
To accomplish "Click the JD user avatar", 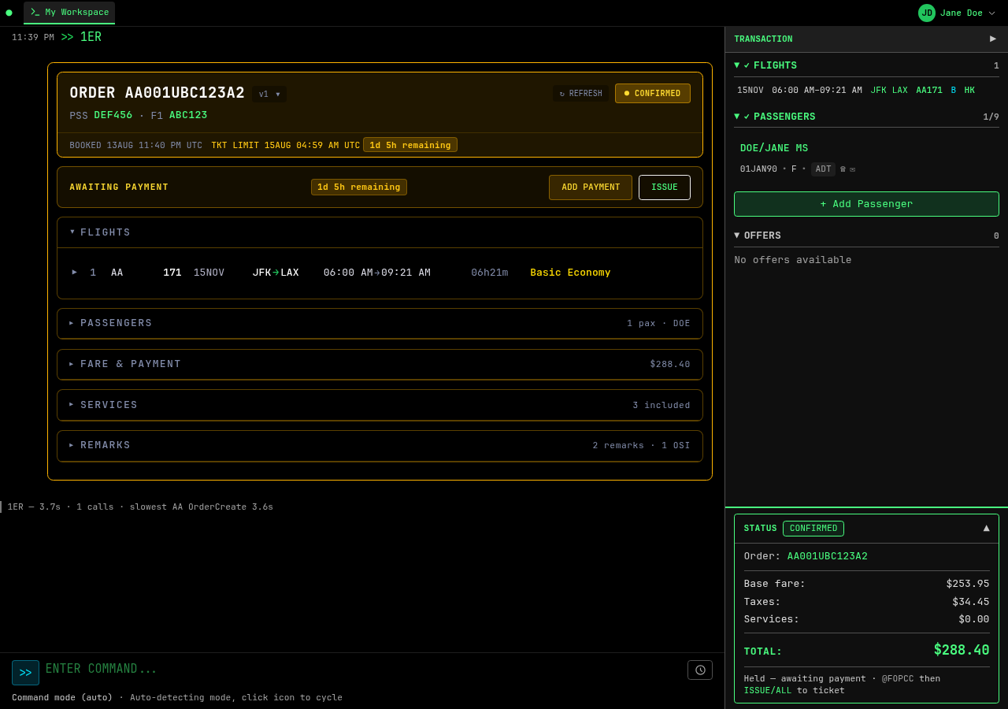I will click(927, 13).
